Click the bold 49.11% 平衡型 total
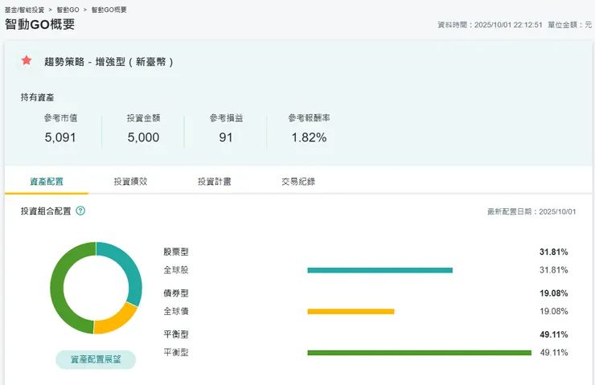595x385 pixels. click(x=554, y=334)
